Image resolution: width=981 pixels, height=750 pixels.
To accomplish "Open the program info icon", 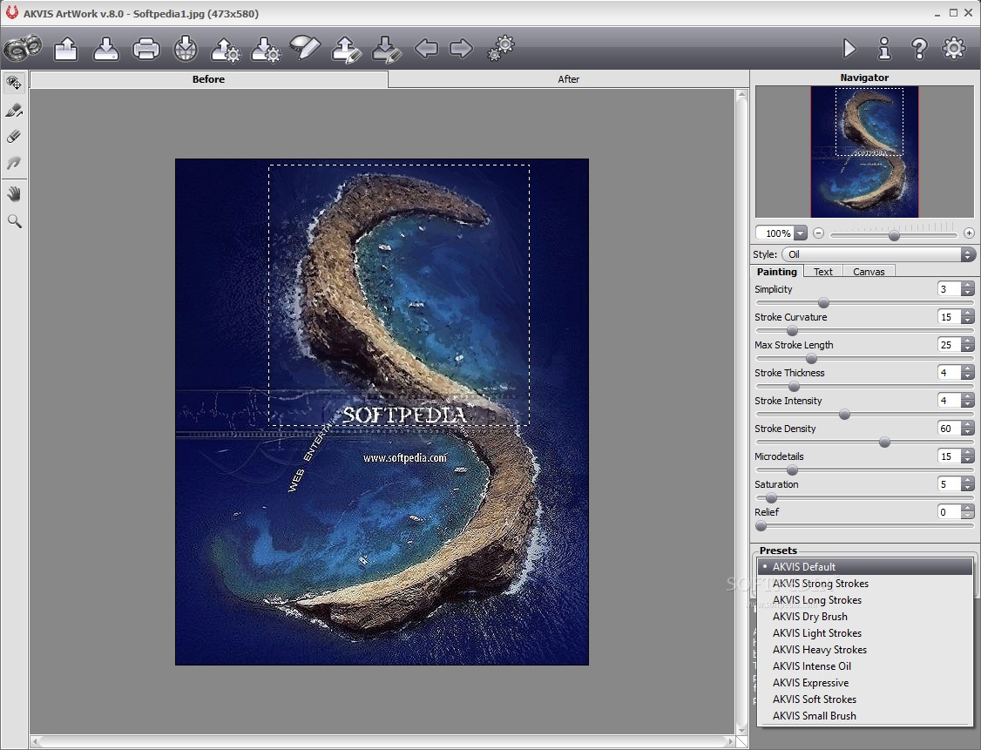I will coord(884,48).
